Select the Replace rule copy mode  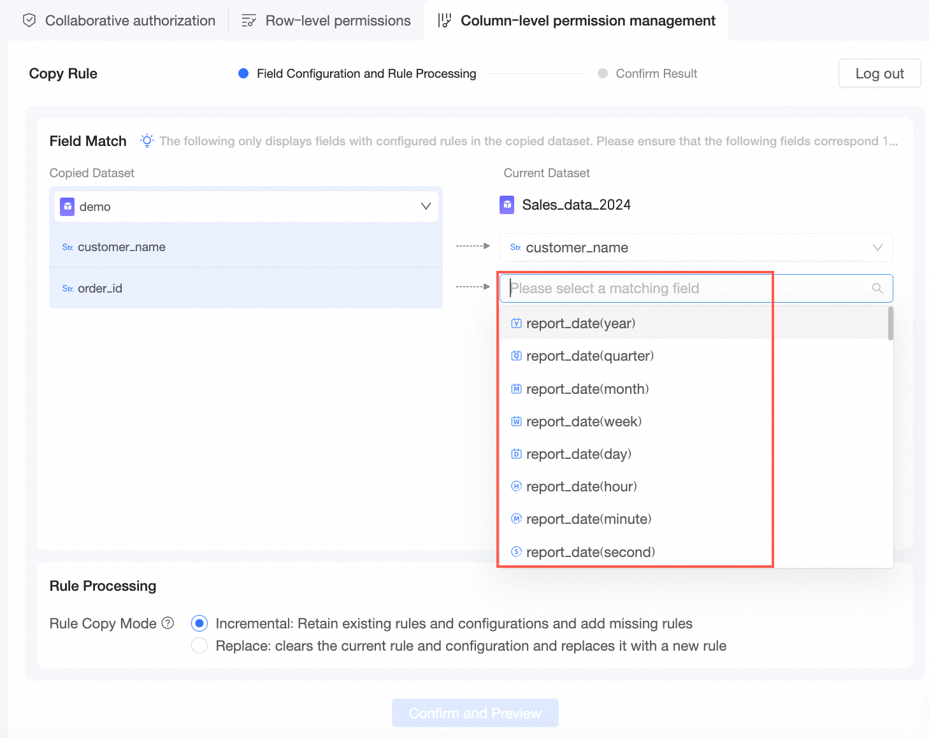[199, 646]
